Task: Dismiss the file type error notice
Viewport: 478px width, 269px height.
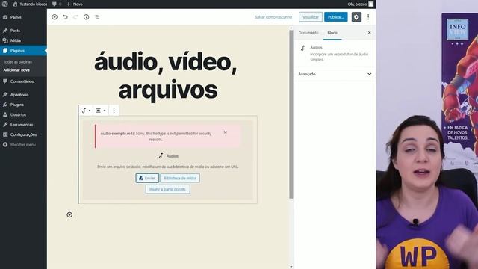Action: (226, 132)
